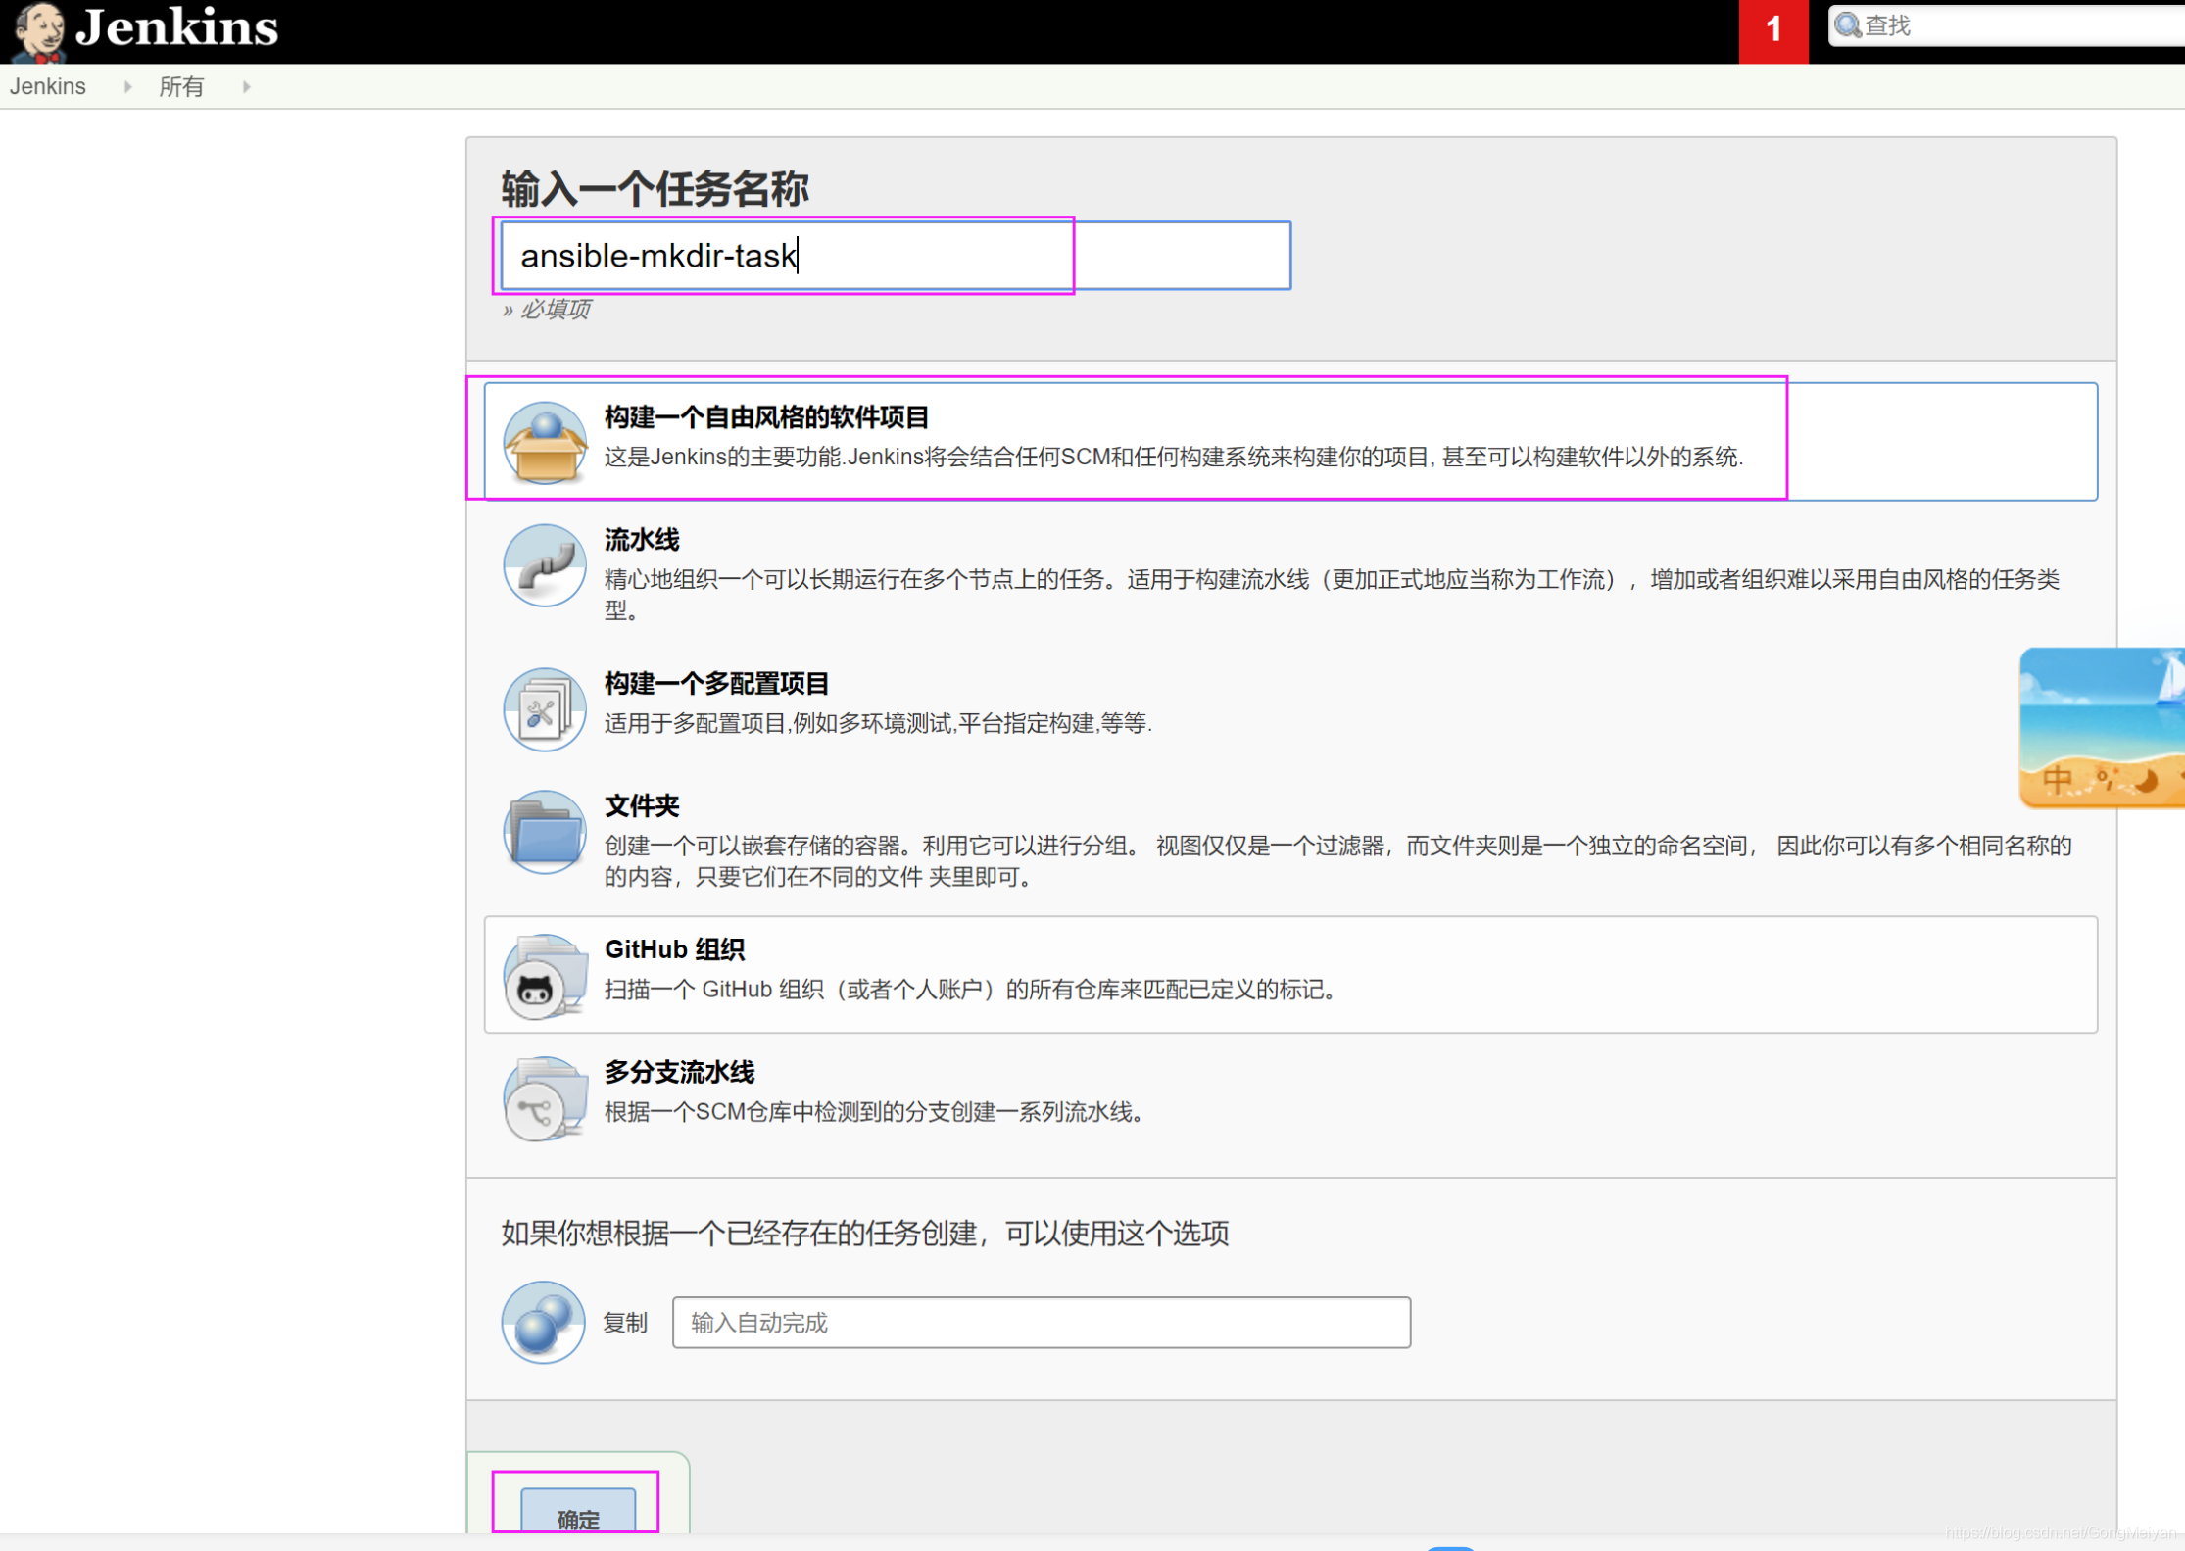This screenshot has height=1551, width=2185.
Task: Choose the 多分支流水线 item title
Action: [679, 1072]
